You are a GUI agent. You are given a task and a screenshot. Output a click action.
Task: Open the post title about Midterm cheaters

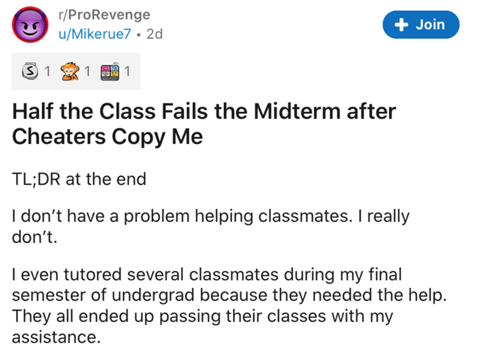(x=204, y=124)
